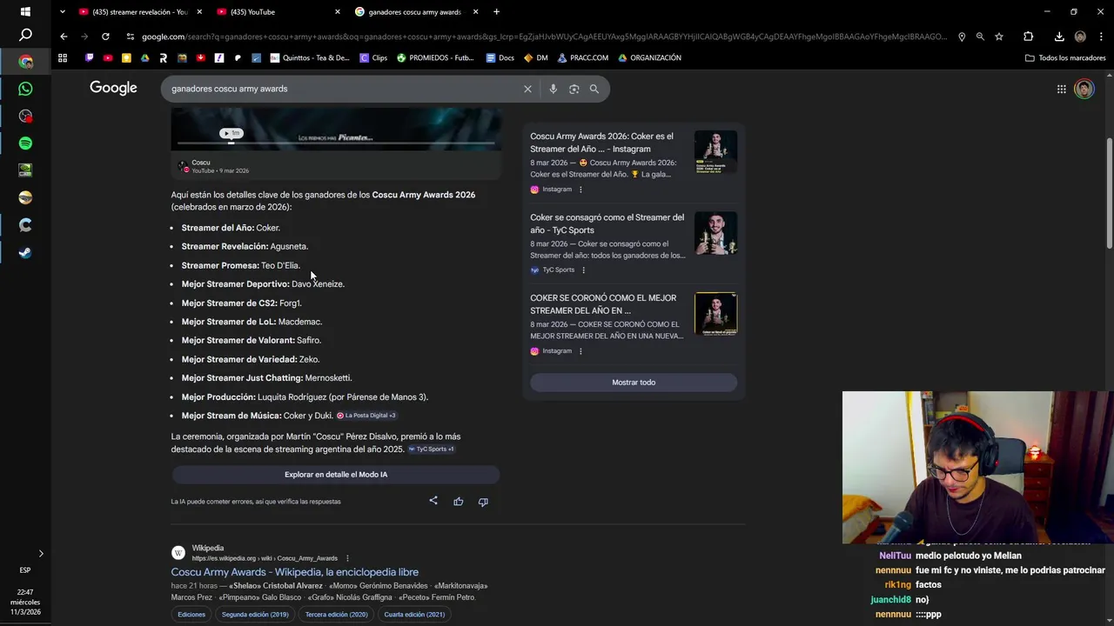Click the Coscu video progress bar
This screenshot has height=626, width=1114.
tap(336, 143)
